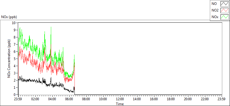
Task: Click the NO2 red line legend swatch
Action: click(x=225, y=10)
